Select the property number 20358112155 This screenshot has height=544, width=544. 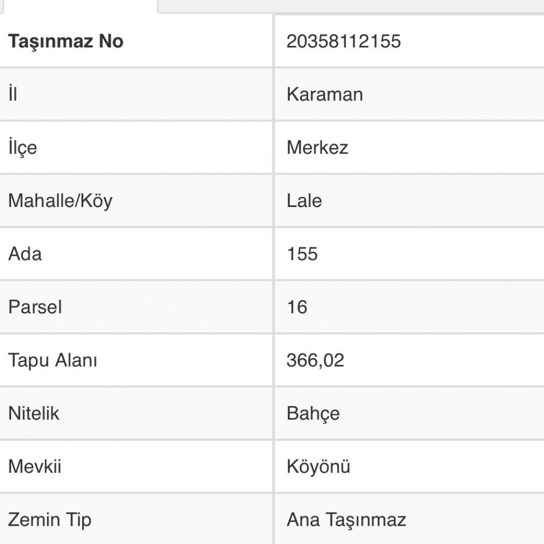click(x=344, y=41)
